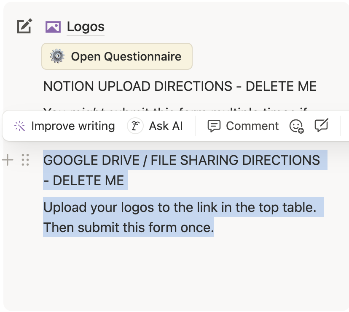Screen dimensions: 349x312
Task: Click the Ask AI face icon
Action: [135, 126]
